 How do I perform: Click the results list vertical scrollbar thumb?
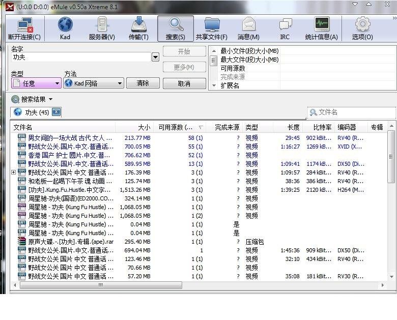point(391,157)
